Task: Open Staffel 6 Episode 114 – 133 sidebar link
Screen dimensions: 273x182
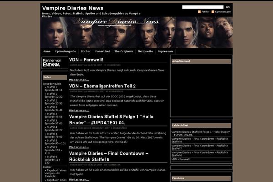Action: point(53,160)
